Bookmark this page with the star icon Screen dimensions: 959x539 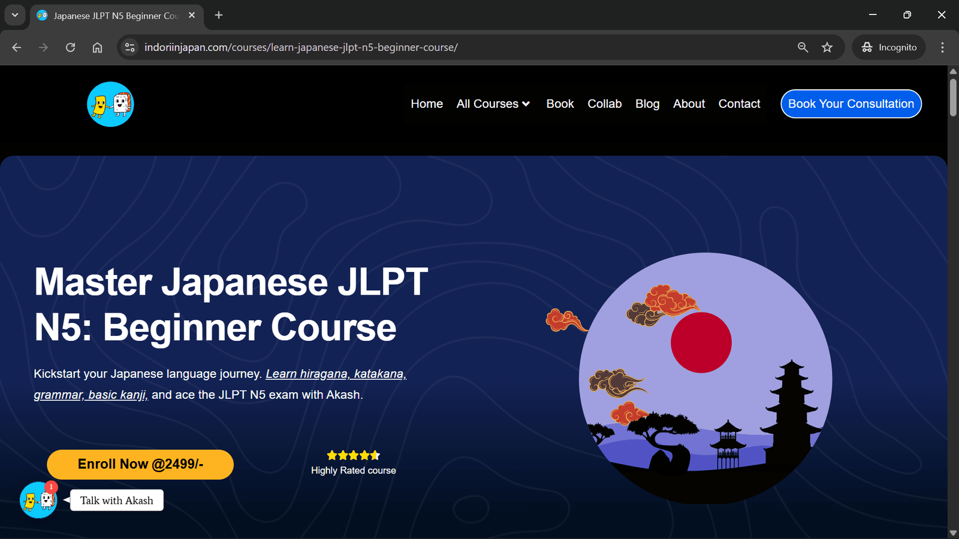point(827,47)
